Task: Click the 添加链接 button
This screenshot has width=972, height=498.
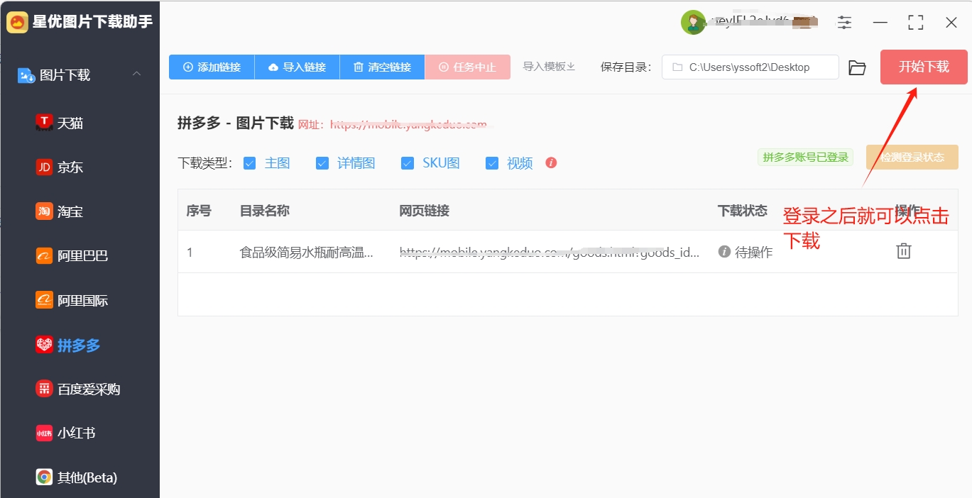Action: pos(212,67)
